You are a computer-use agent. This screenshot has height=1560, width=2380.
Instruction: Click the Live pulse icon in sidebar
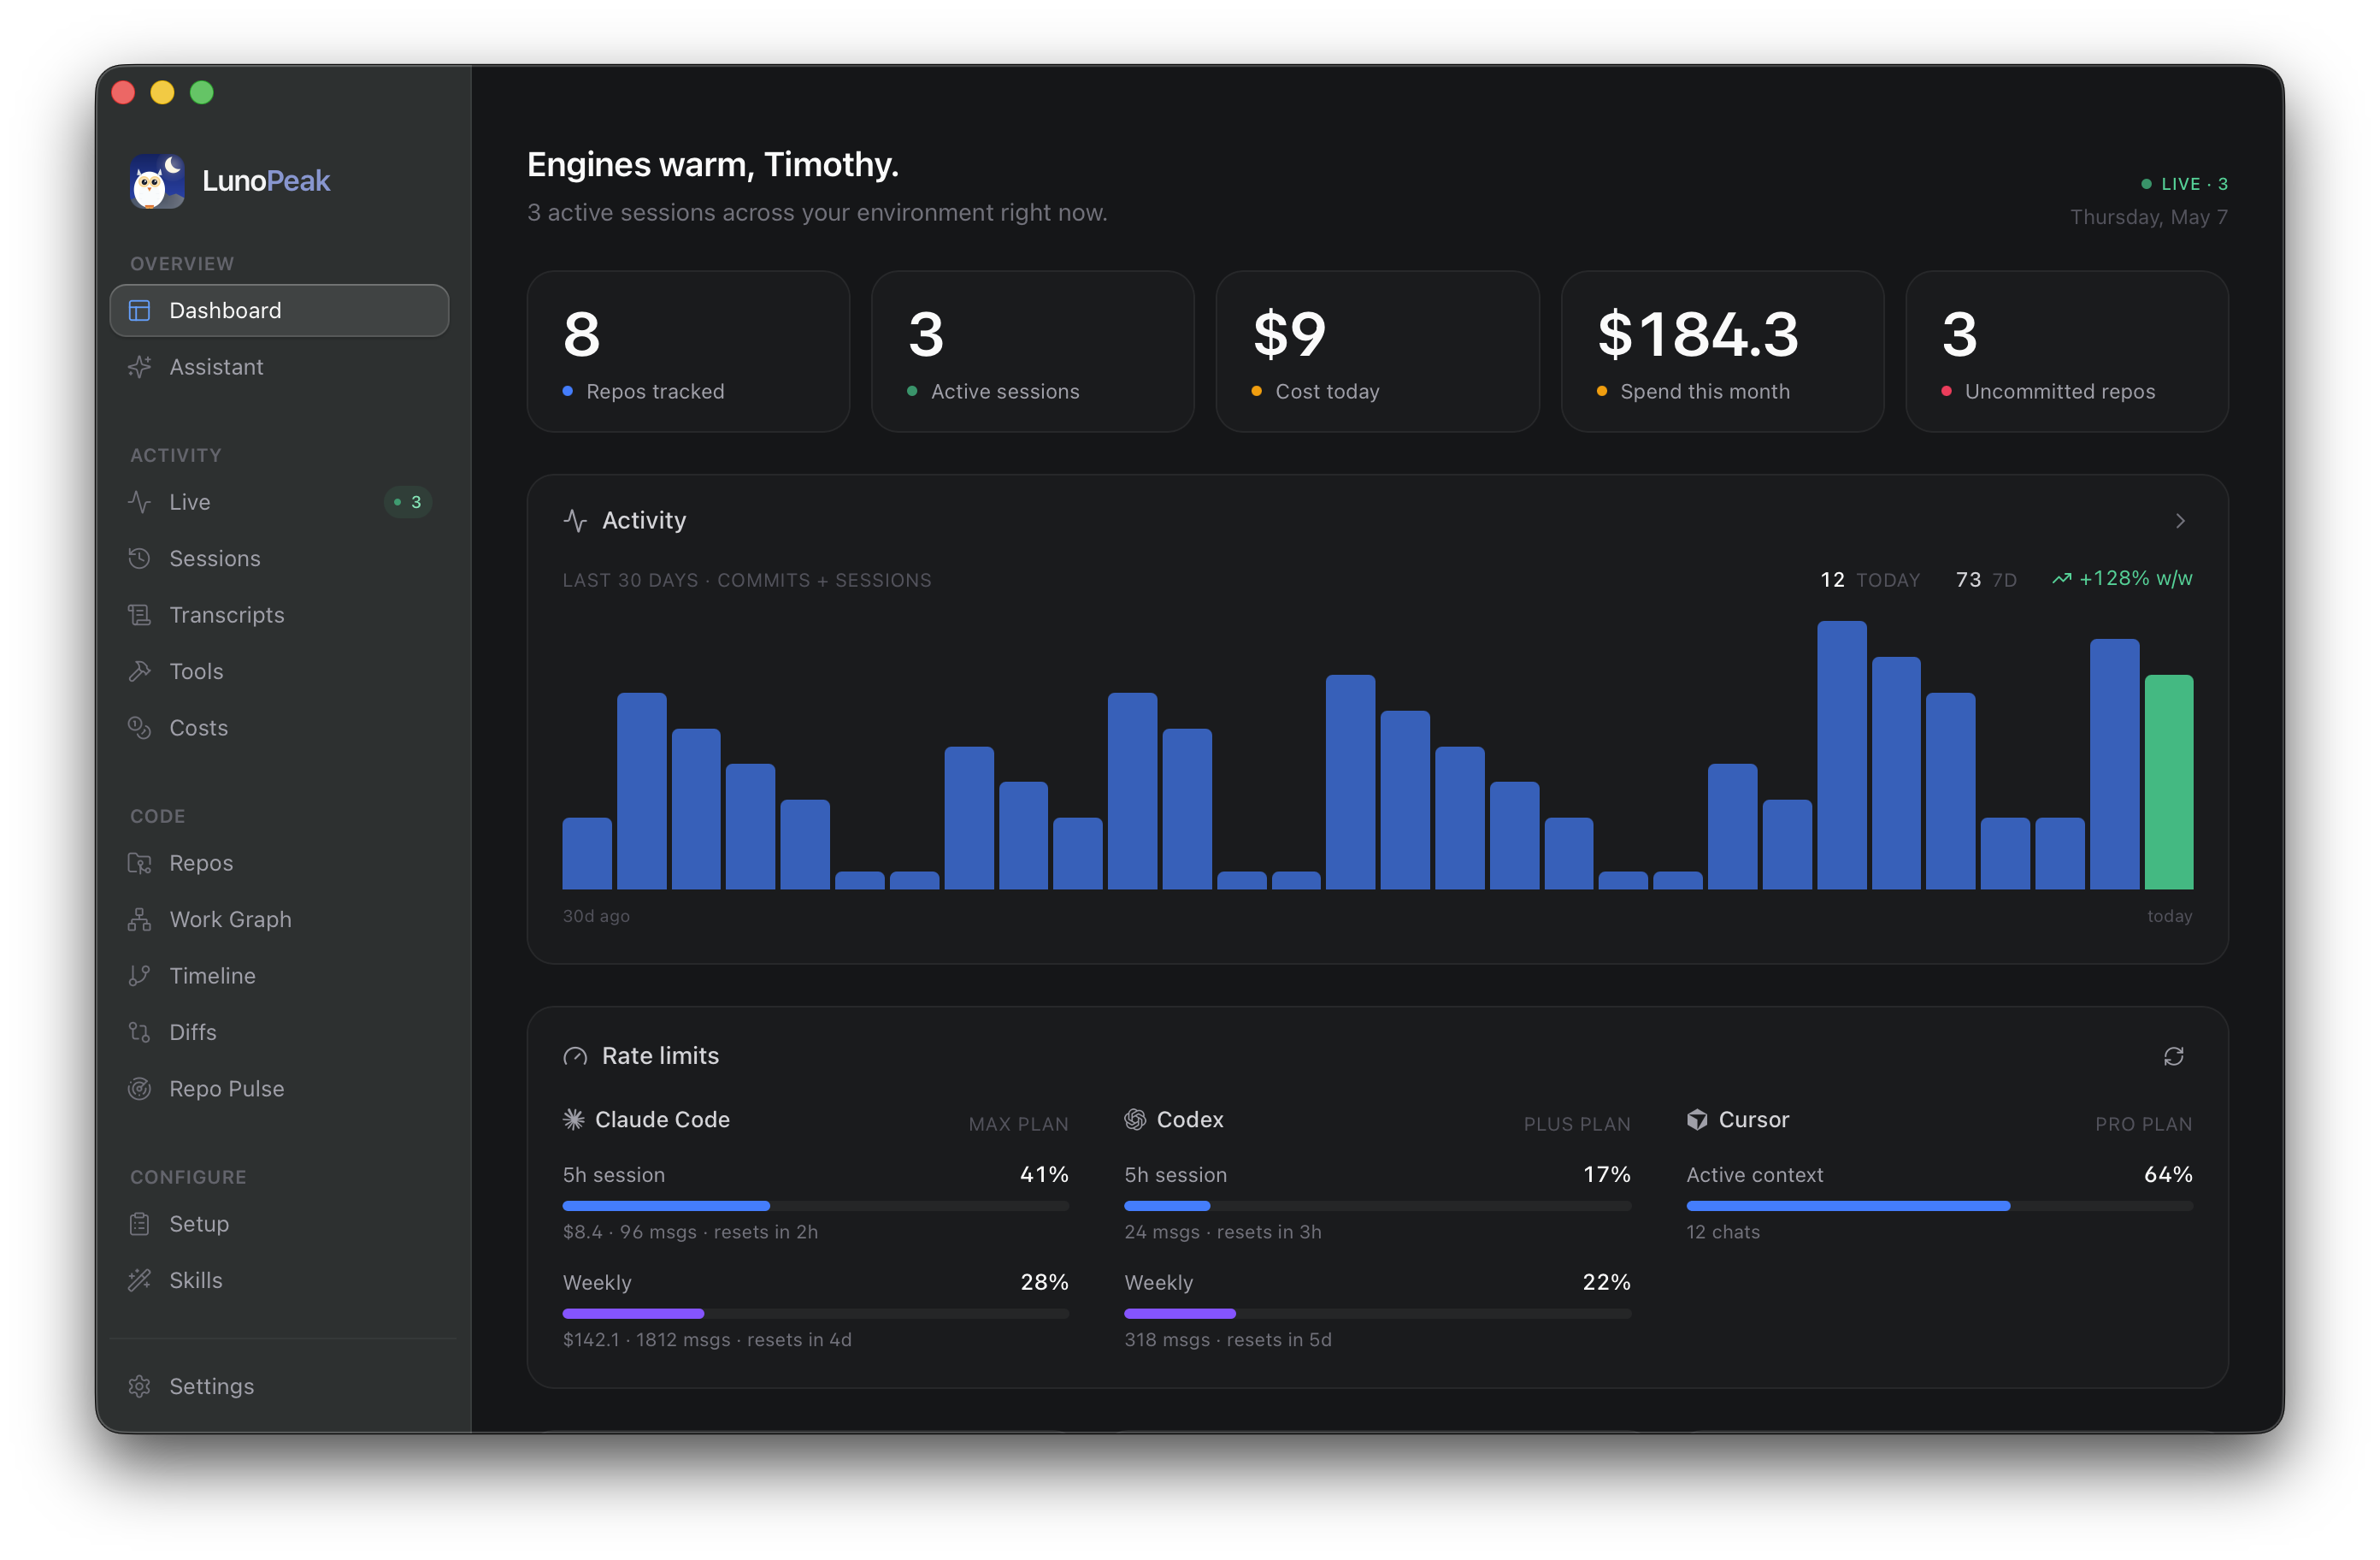pos(140,501)
